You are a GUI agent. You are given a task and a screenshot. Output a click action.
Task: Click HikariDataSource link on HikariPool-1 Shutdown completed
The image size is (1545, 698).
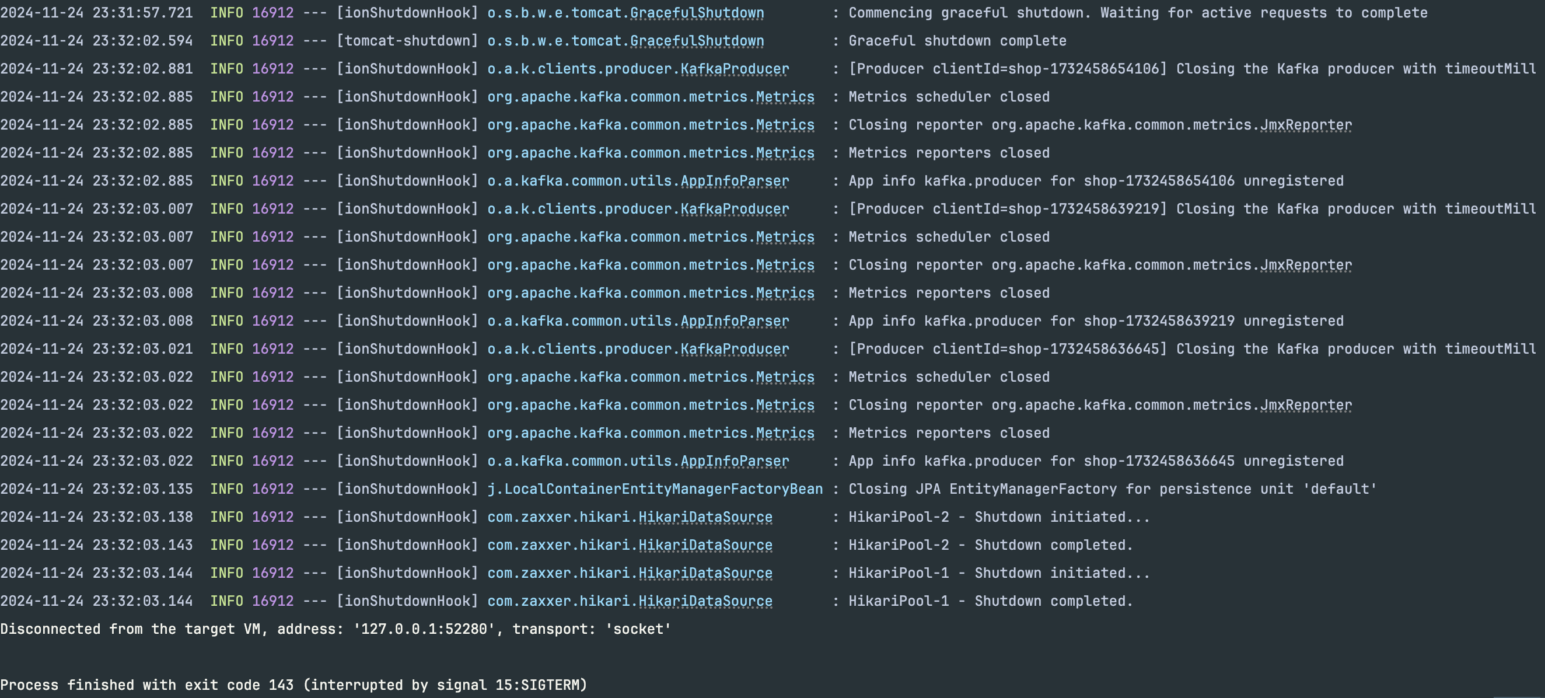click(x=705, y=601)
